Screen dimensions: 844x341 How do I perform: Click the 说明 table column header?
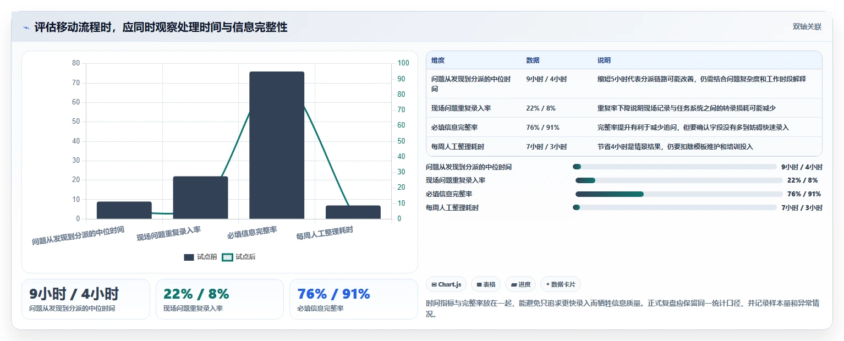[604, 61]
